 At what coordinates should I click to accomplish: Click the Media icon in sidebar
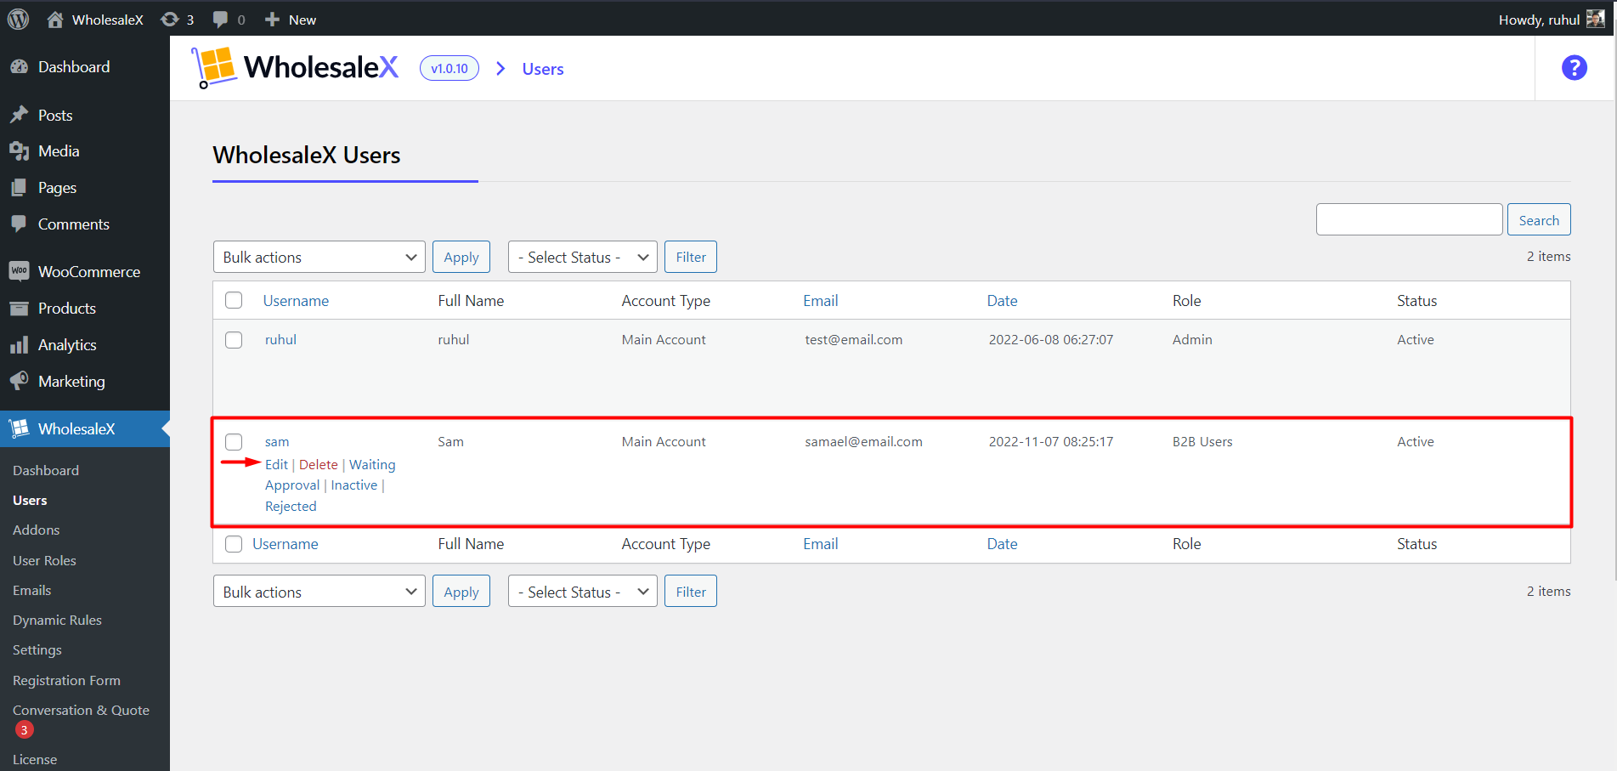point(19,151)
